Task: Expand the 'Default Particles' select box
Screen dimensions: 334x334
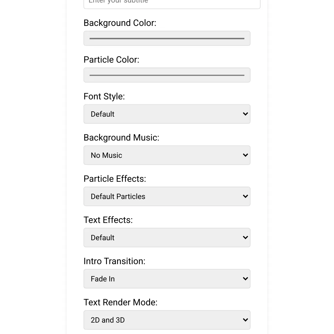Action: point(167,196)
